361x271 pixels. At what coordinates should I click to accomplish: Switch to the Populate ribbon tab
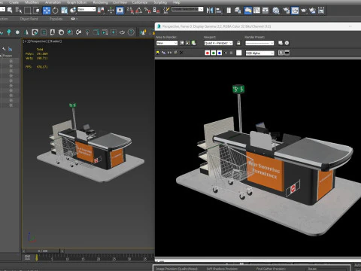click(56, 19)
